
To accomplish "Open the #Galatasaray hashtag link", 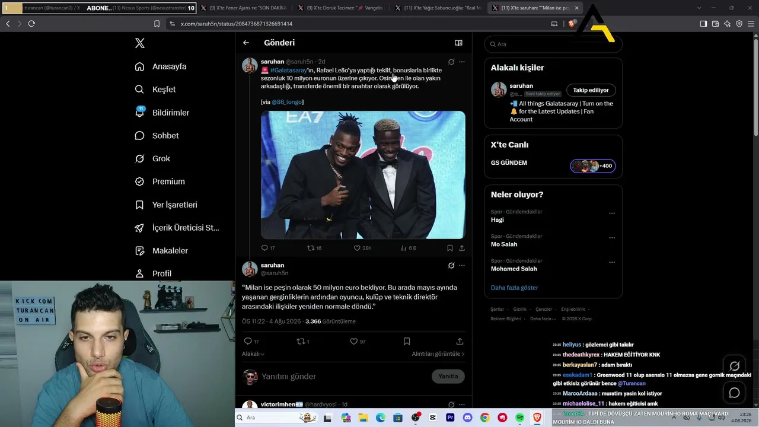I will (289, 70).
